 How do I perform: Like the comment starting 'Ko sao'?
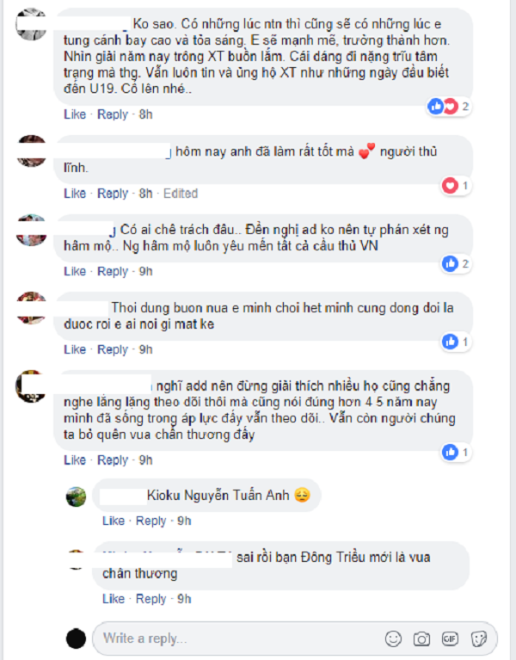click(75, 114)
